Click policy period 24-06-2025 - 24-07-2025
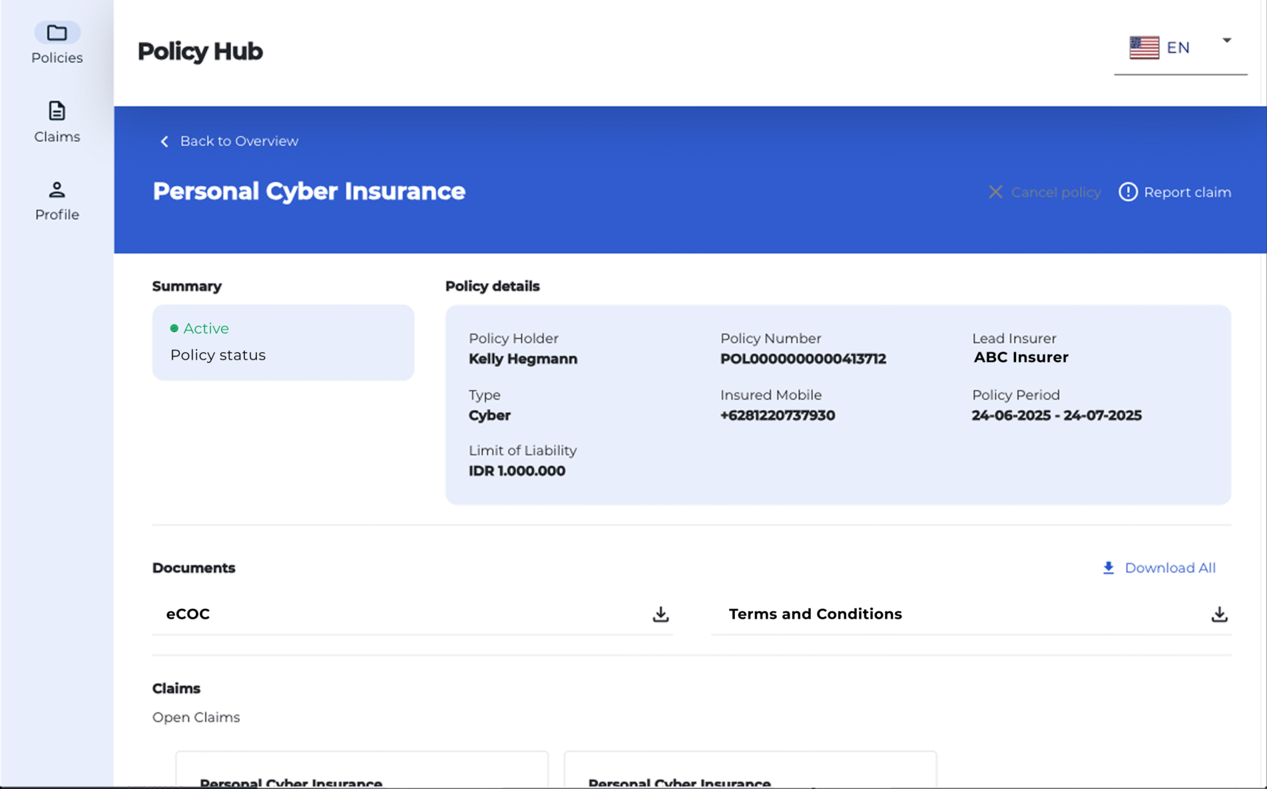The image size is (1267, 789). [x=1056, y=415]
